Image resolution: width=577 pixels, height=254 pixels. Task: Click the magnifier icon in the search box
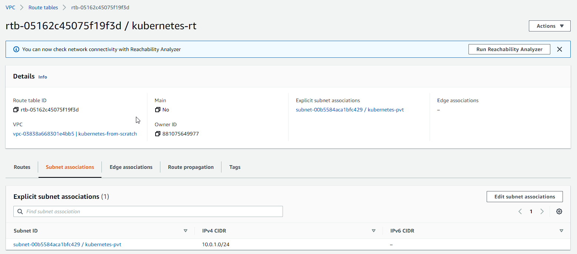coord(20,211)
